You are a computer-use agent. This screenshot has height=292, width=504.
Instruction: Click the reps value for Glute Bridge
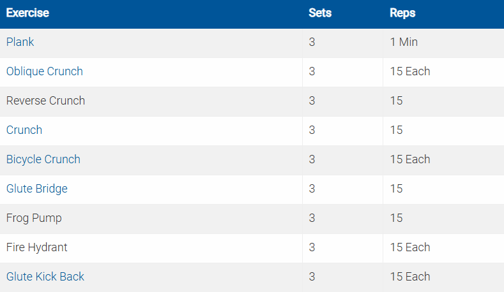point(396,189)
